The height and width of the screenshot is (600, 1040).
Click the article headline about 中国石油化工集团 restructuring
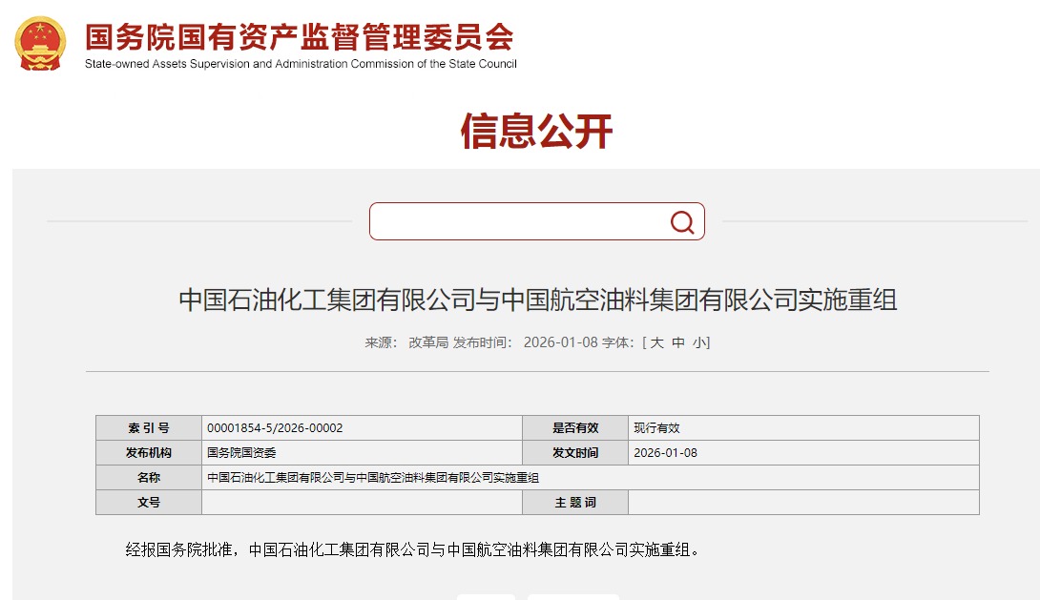coord(537,300)
